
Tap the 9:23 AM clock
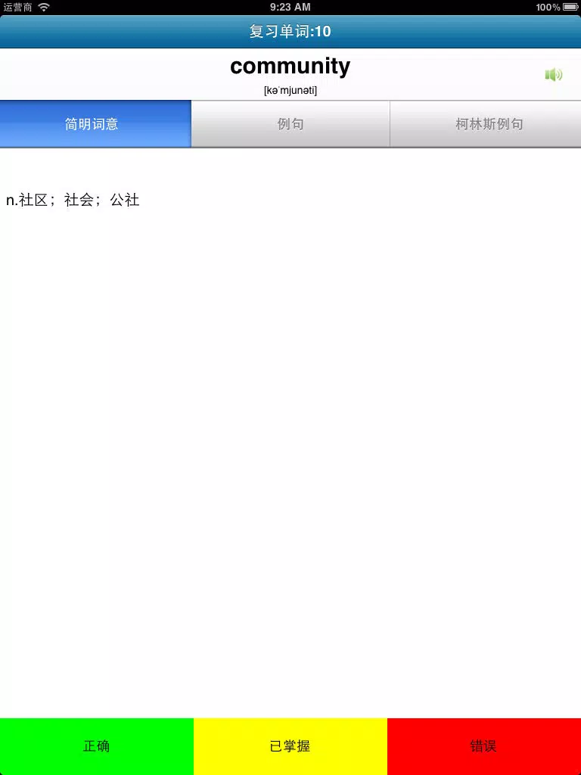(x=290, y=7)
